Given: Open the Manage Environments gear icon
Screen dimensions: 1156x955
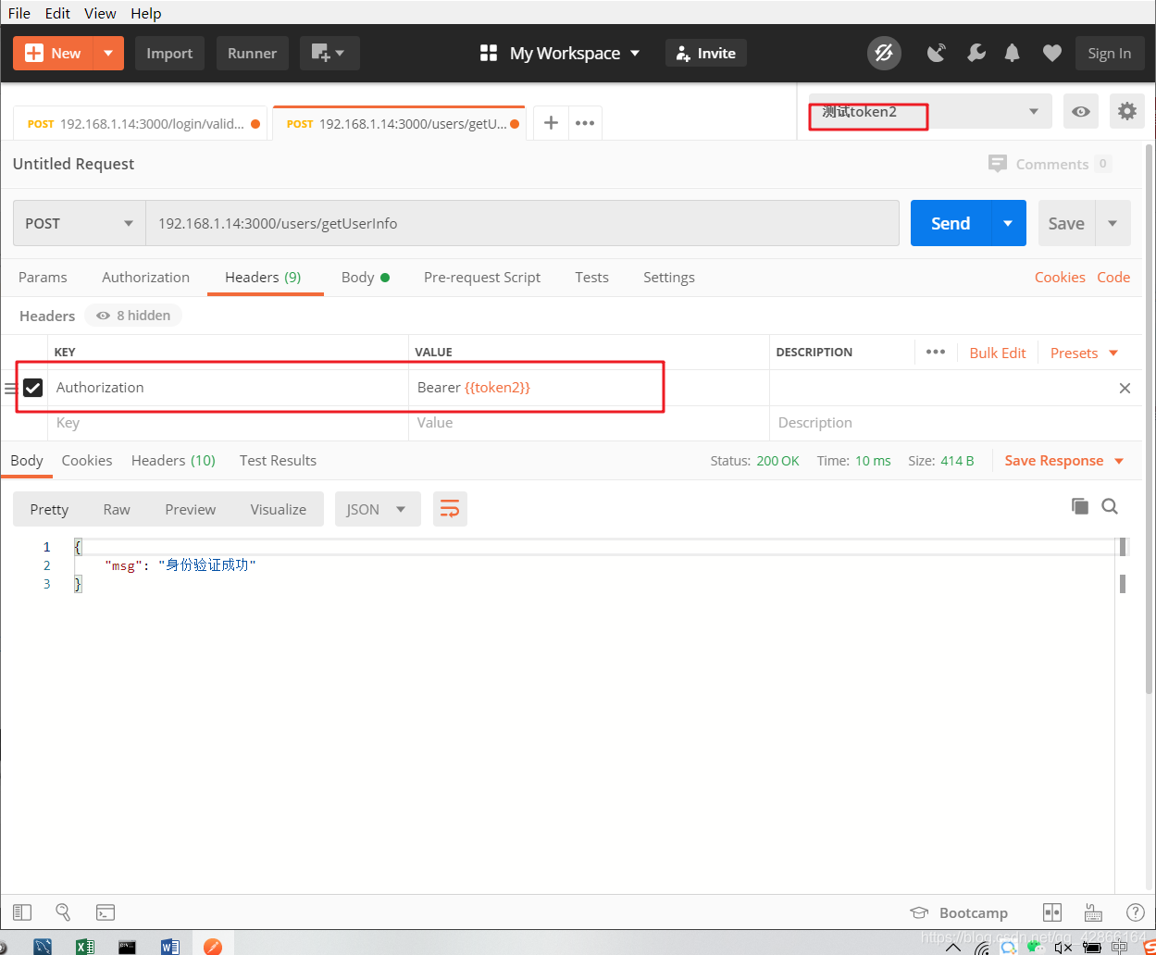Looking at the screenshot, I should coord(1127,112).
